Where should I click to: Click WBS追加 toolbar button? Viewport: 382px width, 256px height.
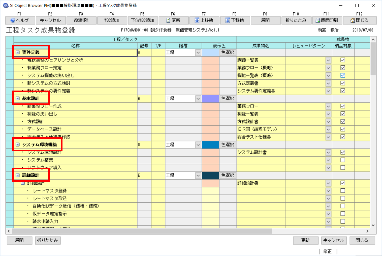click(112, 20)
